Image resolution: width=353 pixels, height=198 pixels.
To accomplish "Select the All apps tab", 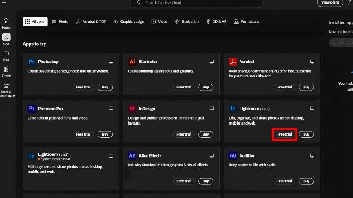I will click(35, 22).
